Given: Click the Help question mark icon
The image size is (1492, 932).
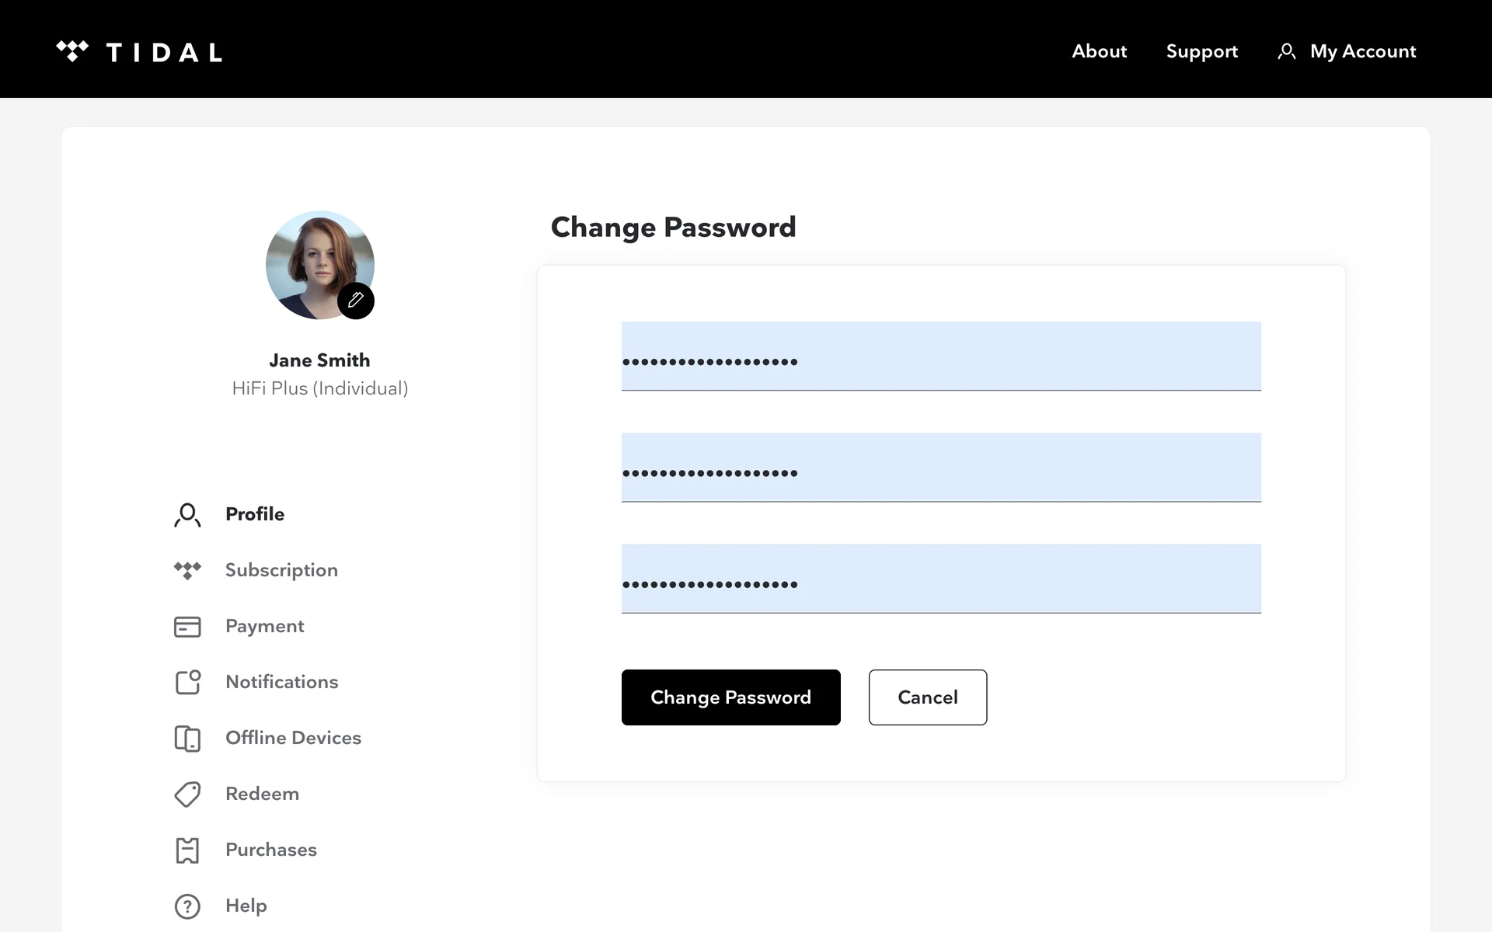Looking at the screenshot, I should pyautogui.click(x=187, y=906).
